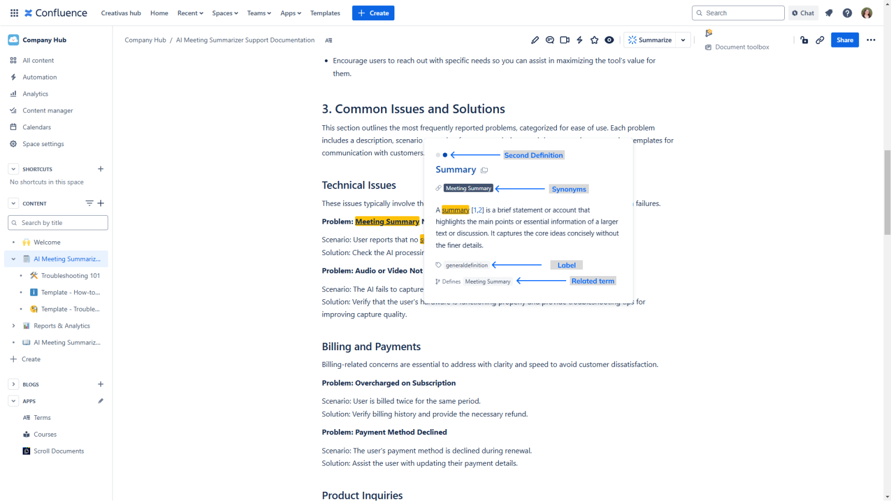The width and height of the screenshot is (891, 501).
Task: Open automation with the lightning bolt icon
Action: point(579,39)
